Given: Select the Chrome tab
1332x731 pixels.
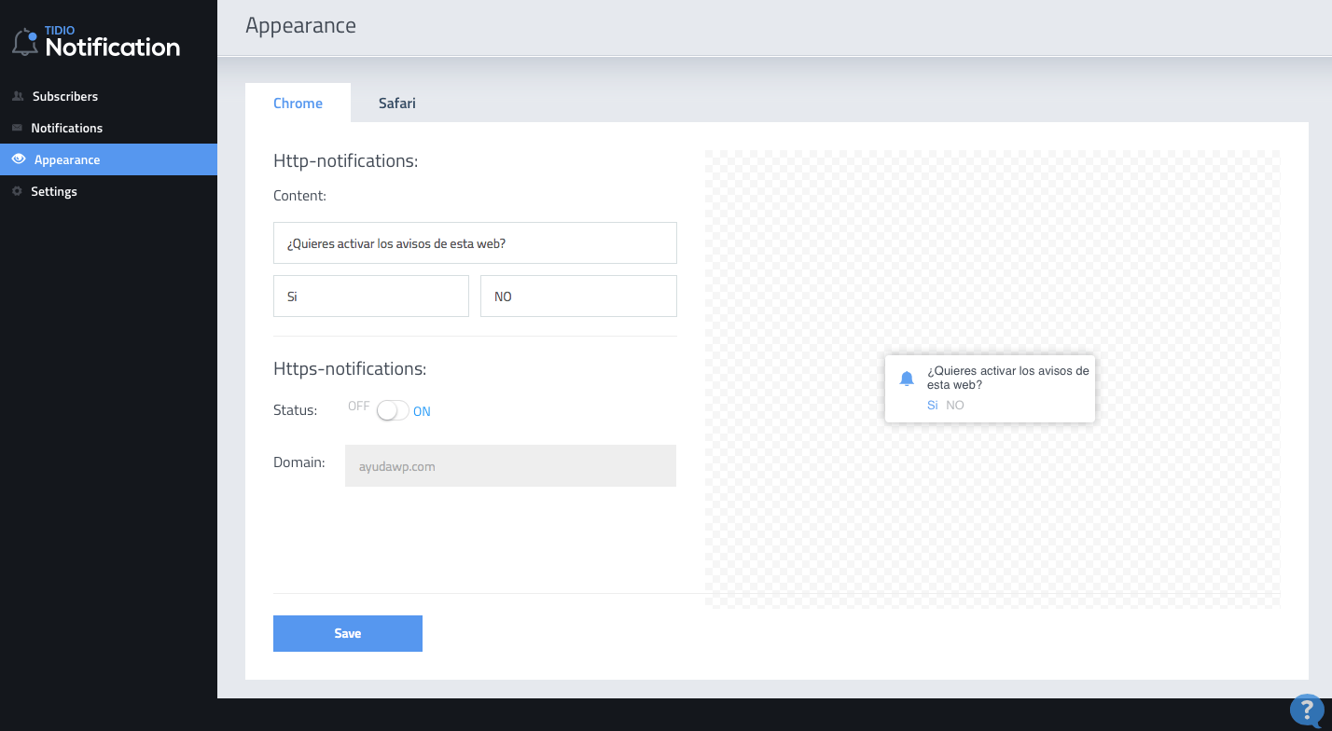Looking at the screenshot, I should tap(298, 103).
